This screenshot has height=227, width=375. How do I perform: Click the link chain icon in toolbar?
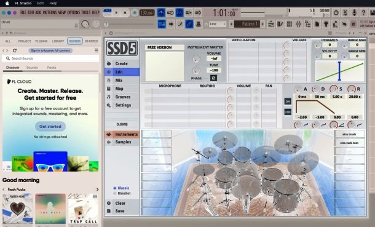coord(189,24)
